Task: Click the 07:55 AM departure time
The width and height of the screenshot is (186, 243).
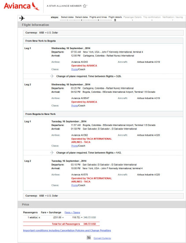Action: (76, 52)
